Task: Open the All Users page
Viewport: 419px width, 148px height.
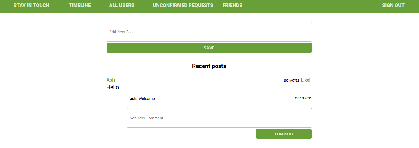Action: [x=122, y=5]
